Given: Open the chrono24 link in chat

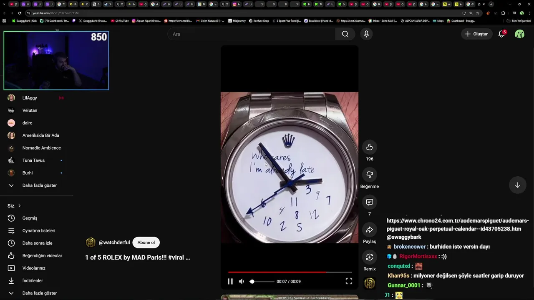Looking at the screenshot, I should click(x=458, y=225).
